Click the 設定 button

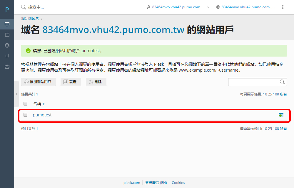click(x=71, y=82)
